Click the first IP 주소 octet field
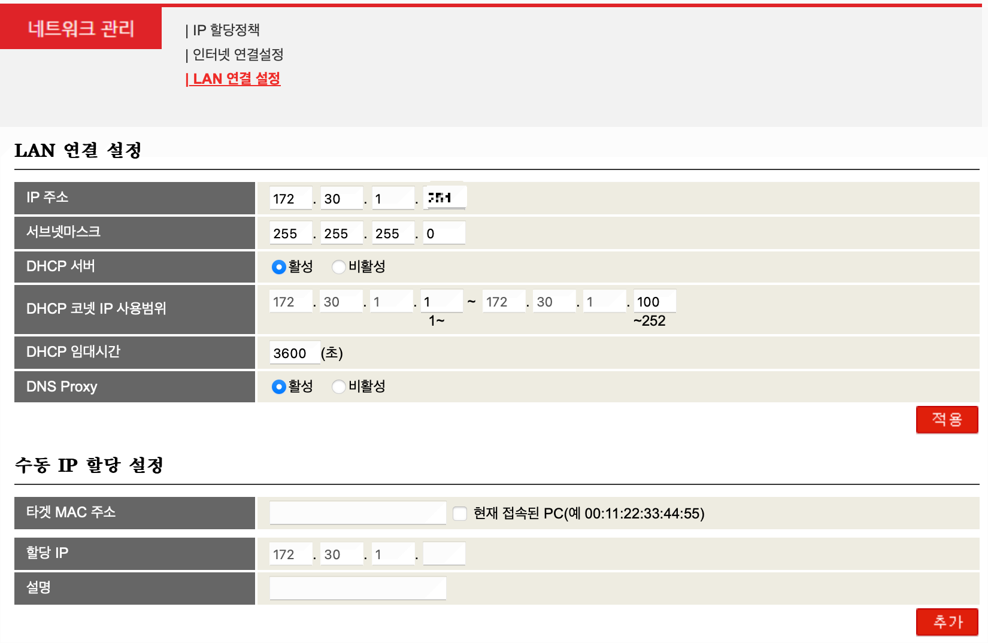The image size is (988, 643). tap(291, 198)
